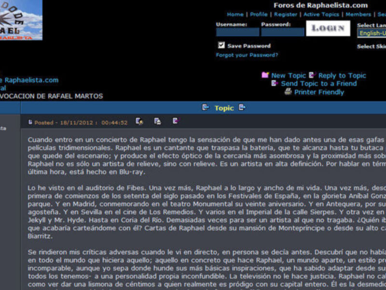Toggle the Save Password checkbox

pos(221,45)
